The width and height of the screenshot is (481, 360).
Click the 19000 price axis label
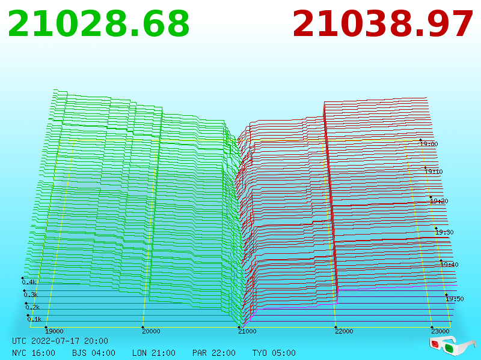[54, 331]
